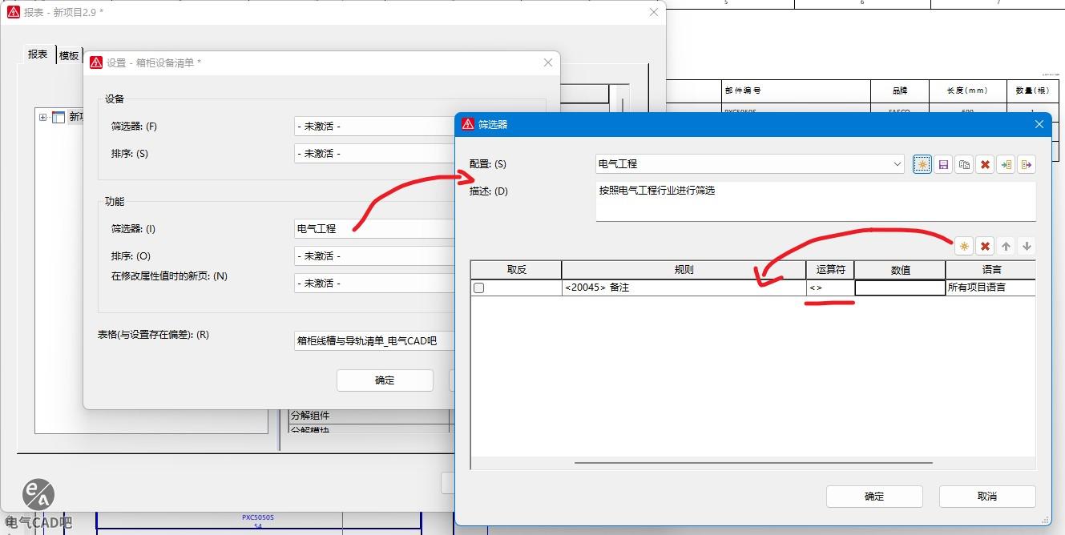Viewport: 1065px width, 535px height.
Task: Select the 分解组件 row behind the dialog
Action: coord(369,416)
